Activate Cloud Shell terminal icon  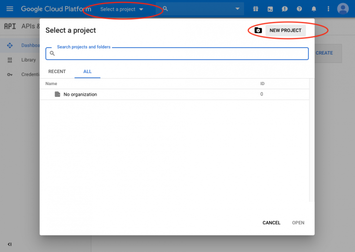tap(270, 9)
